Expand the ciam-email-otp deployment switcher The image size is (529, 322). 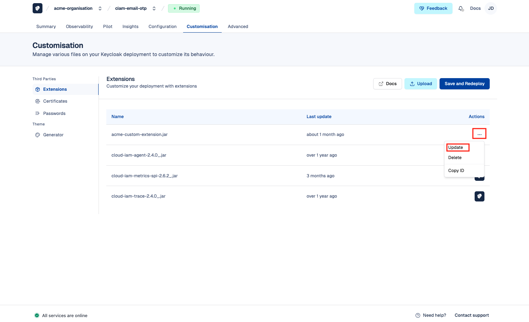click(x=154, y=8)
